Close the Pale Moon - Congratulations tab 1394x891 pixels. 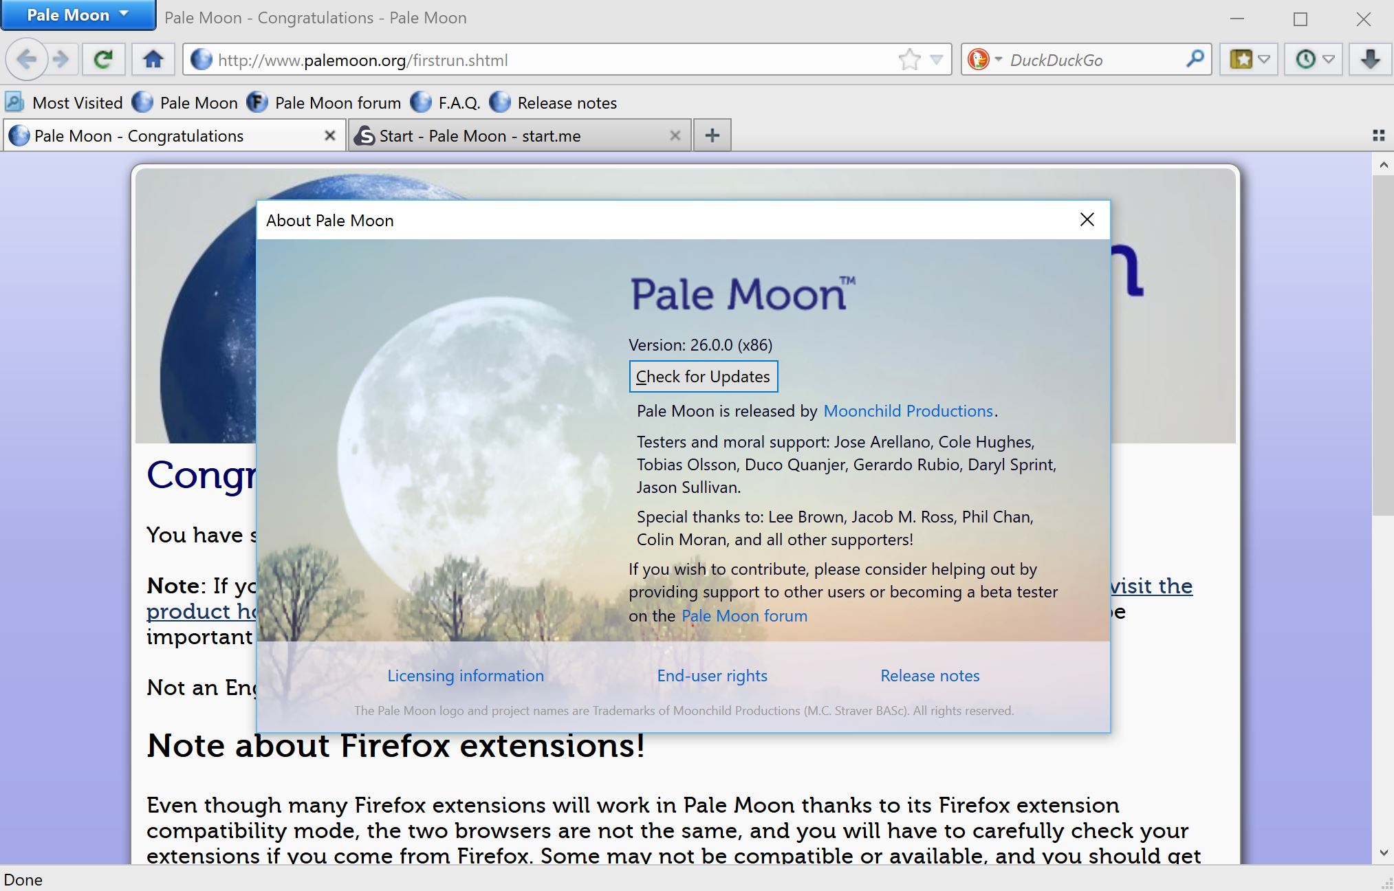click(330, 135)
